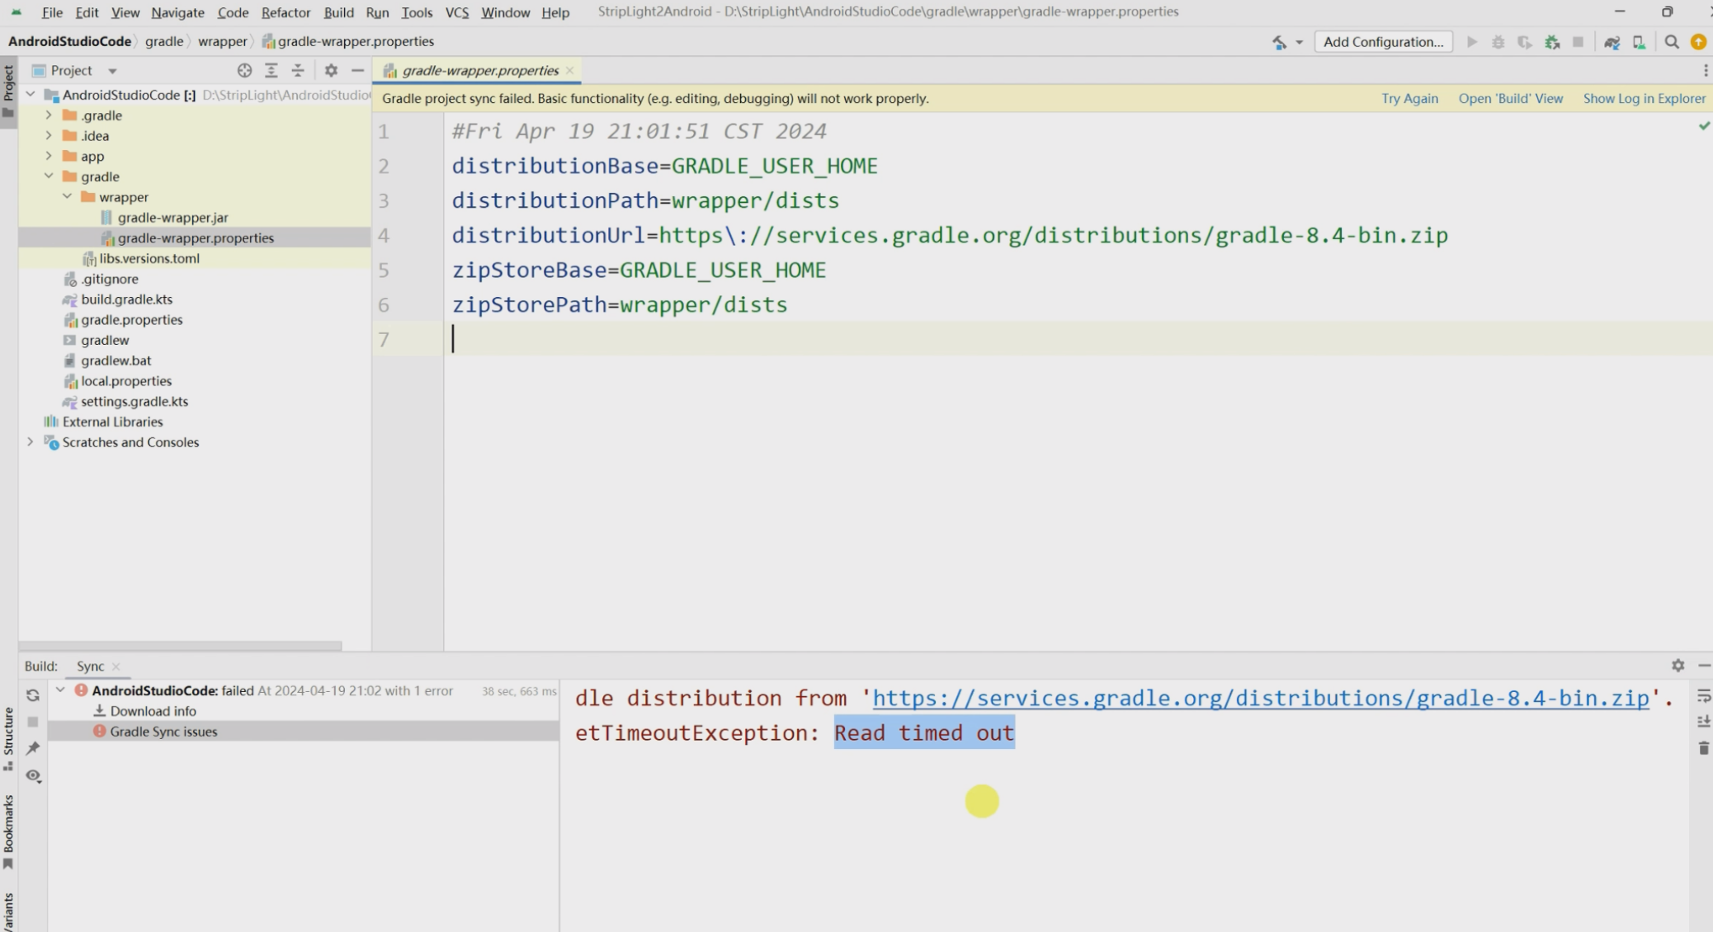Click the Make Project hammer icon
This screenshot has width=1713, height=932.
(1279, 42)
